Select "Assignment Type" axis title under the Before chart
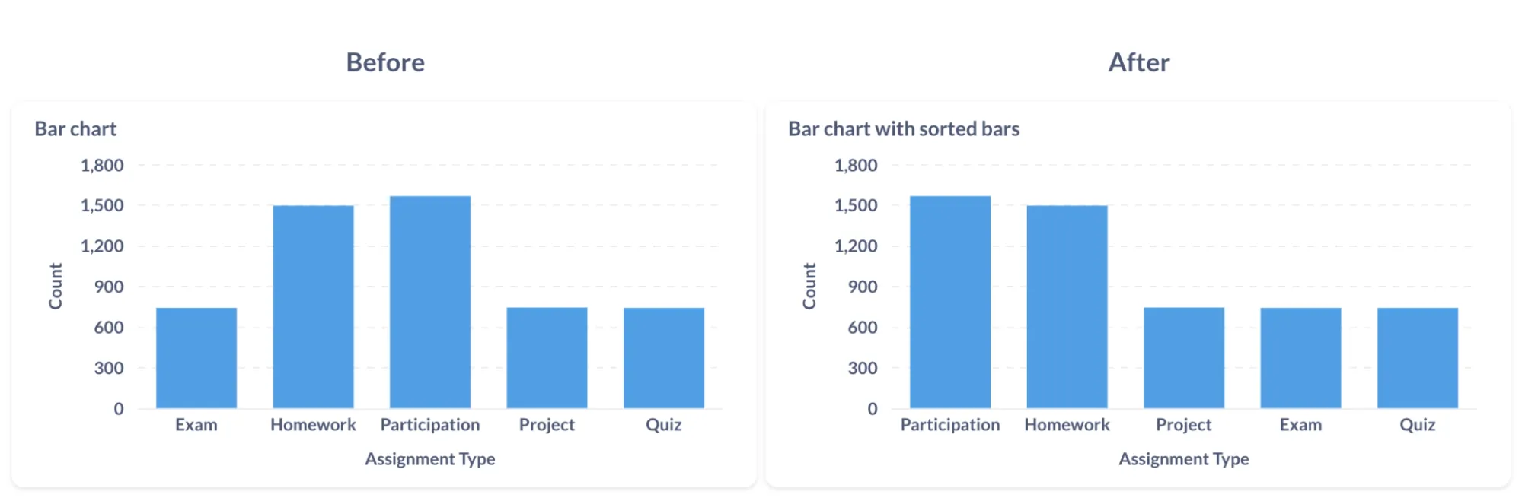The image size is (1522, 504). (x=430, y=459)
